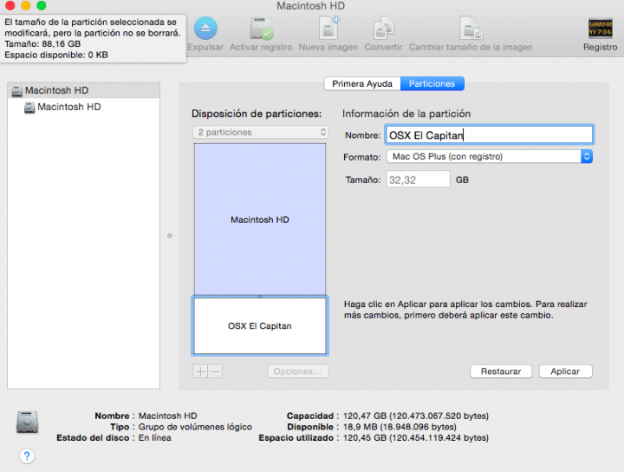Click the sidebar splitter dot handle
Image resolution: width=624 pixels, height=472 pixels.
[x=170, y=236]
